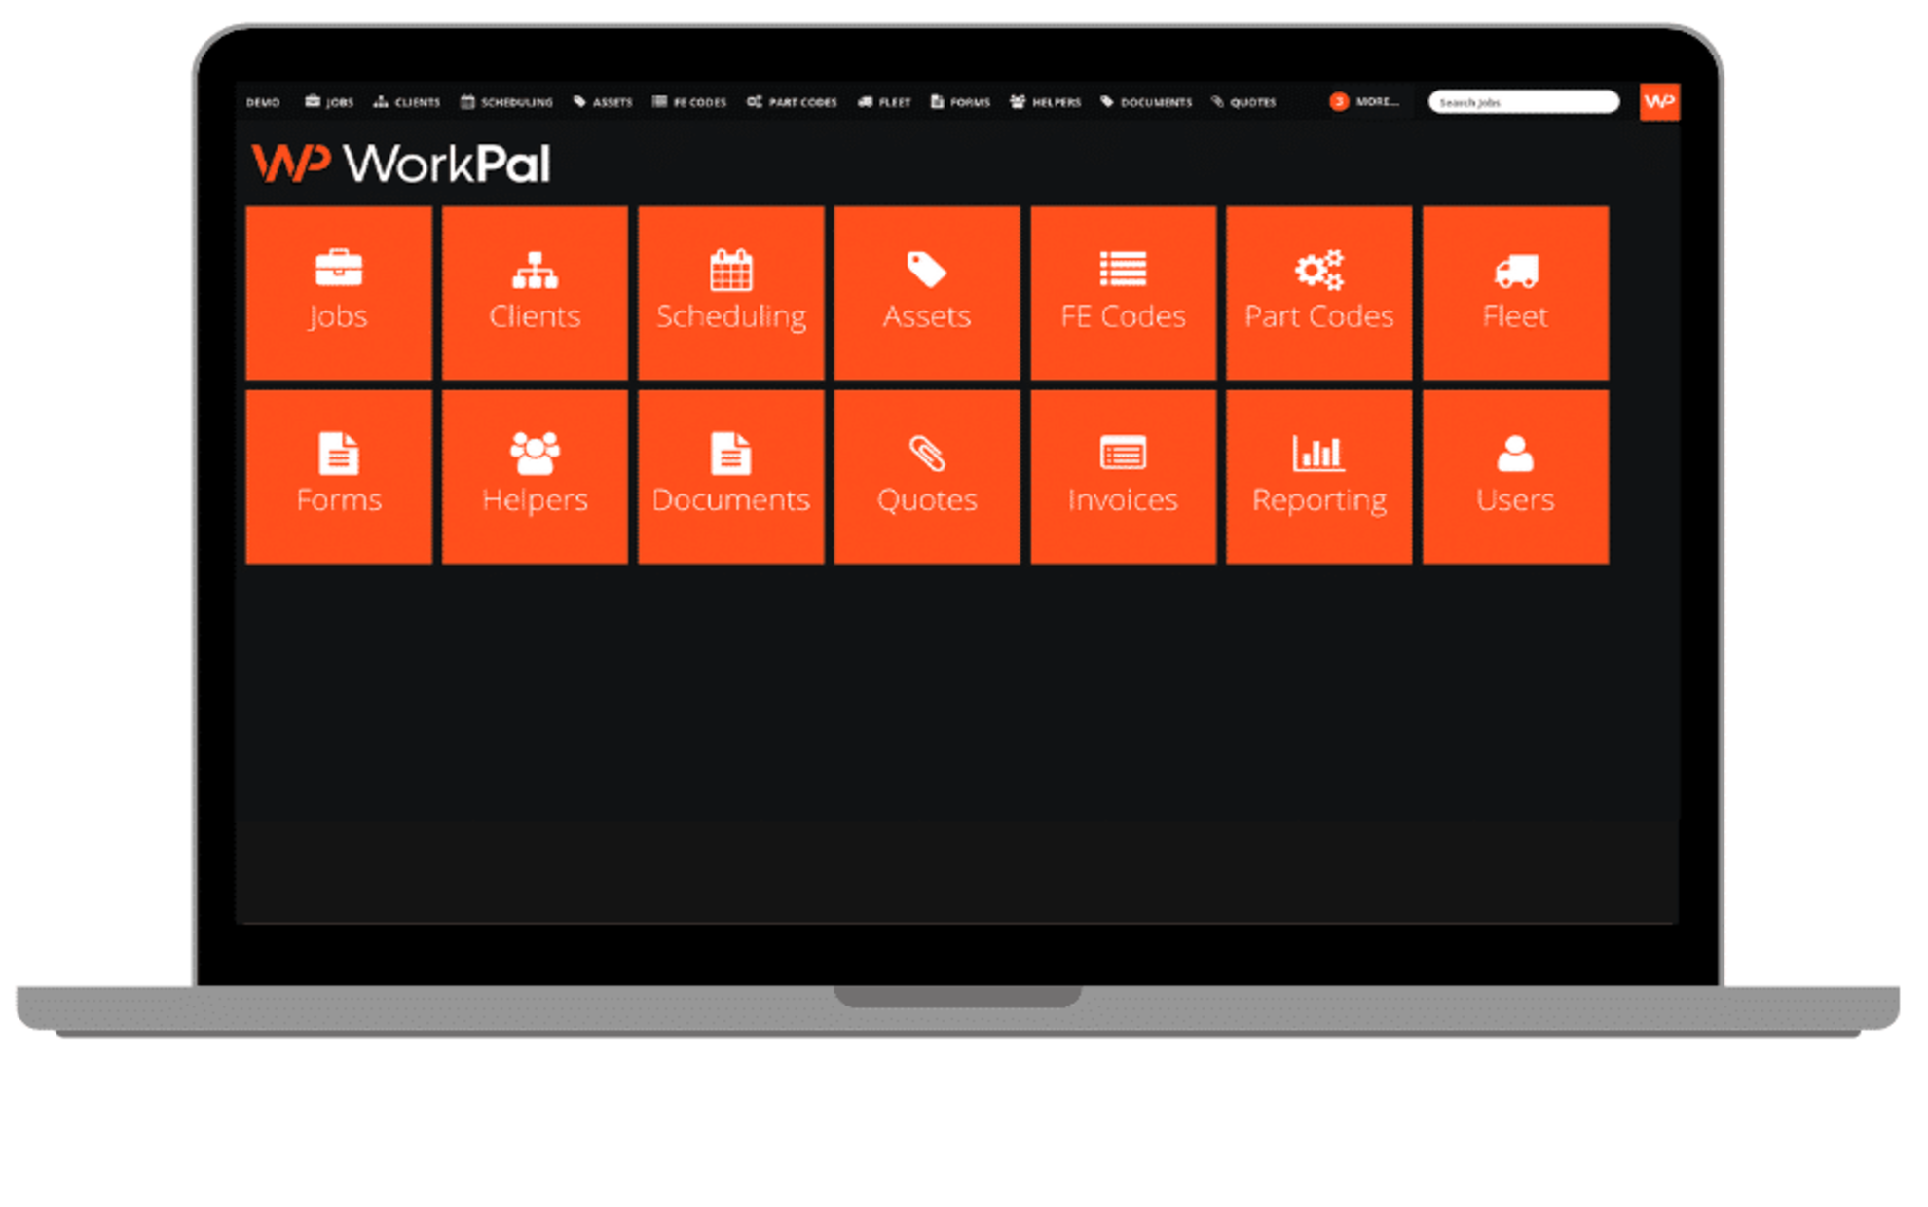Screen dimensions: 1928x1207
Task: Click the orange WP button top-right
Action: tap(1659, 101)
